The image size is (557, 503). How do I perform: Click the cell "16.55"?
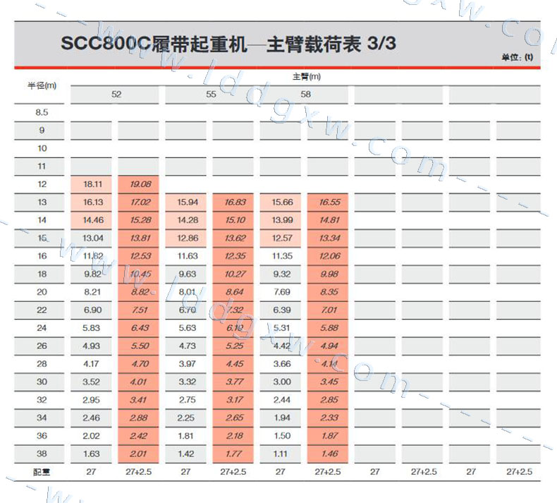click(329, 202)
